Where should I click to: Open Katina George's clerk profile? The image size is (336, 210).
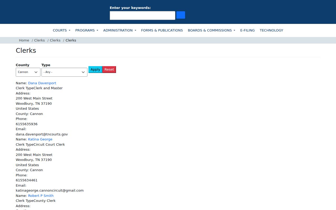40,139
